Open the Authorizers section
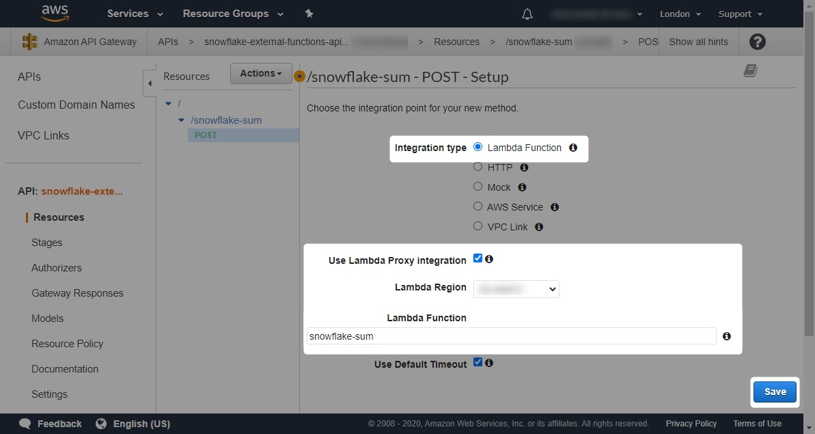The width and height of the screenshot is (815, 434). coord(57,268)
